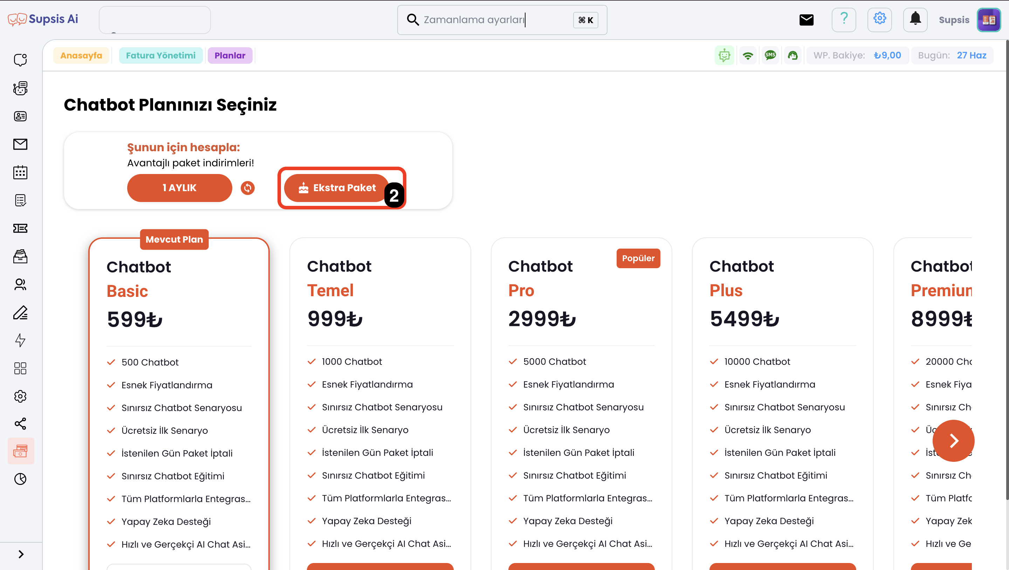Open the chat bubble icon in sidebar
1009x570 pixels.
(x=20, y=60)
